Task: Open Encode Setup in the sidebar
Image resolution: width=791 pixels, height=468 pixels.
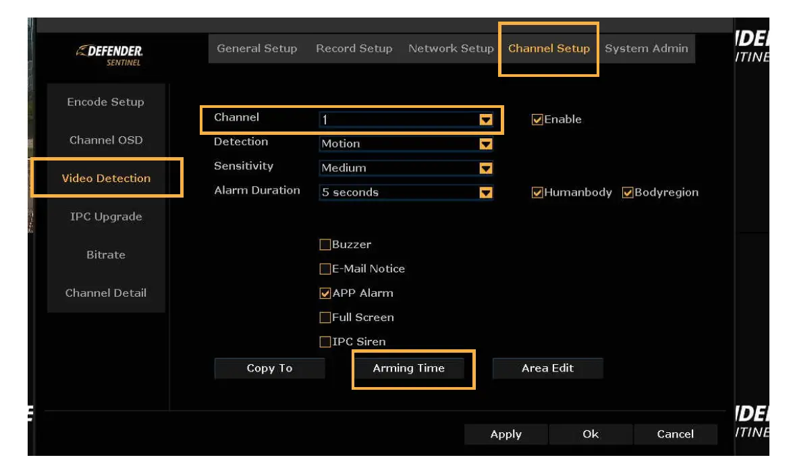Action: click(106, 102)
